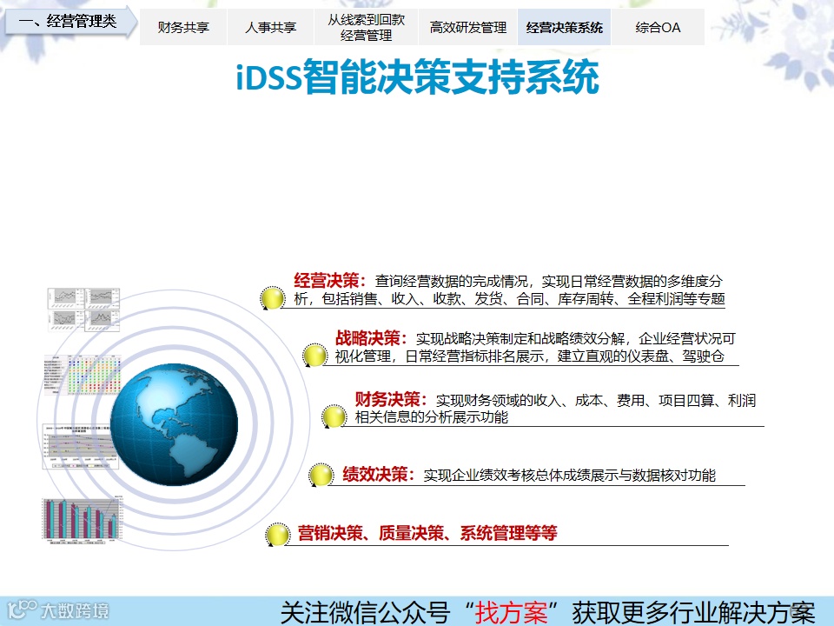The height and width of the screenshot is (626, 834).
Task: Click 营销决策、质量决策、系统管理等等 text
Action: tap(427, 533)
